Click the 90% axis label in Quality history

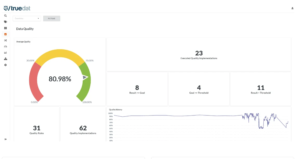point(111,116)
